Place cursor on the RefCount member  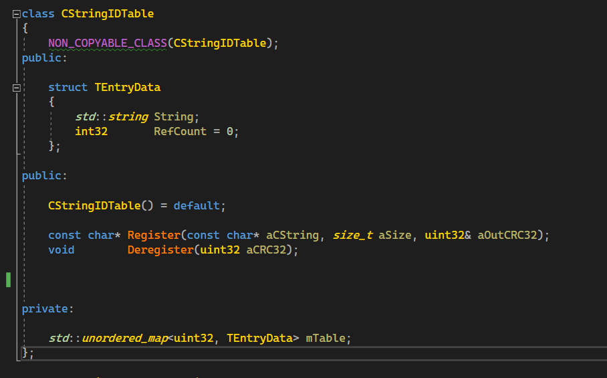point(180,132)
